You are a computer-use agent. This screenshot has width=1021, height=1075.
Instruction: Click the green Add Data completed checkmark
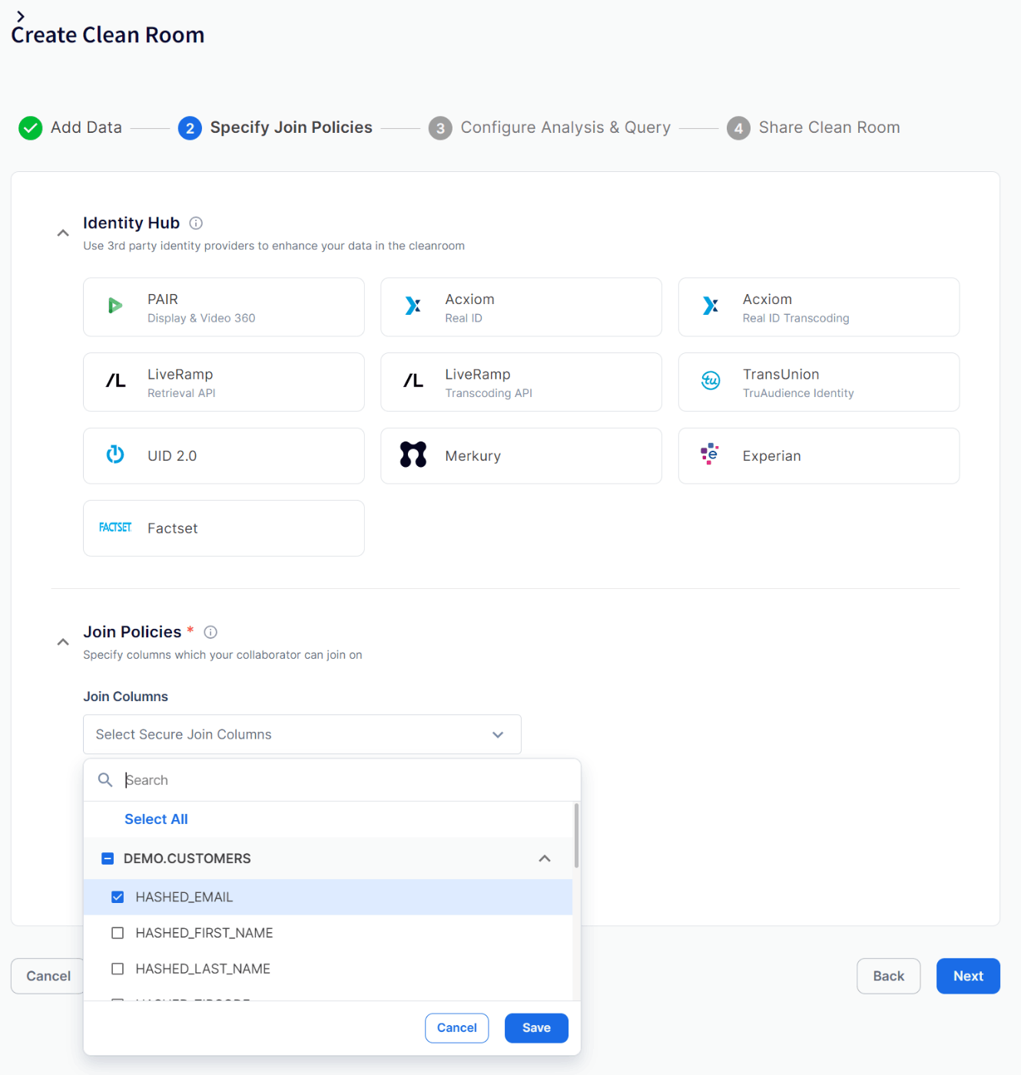coord(31,128)
